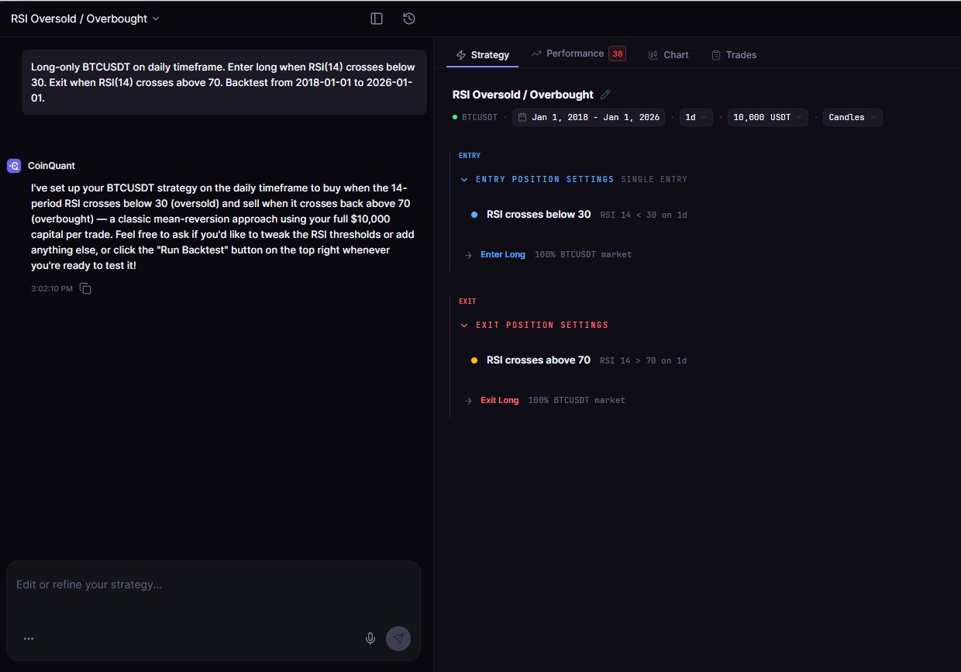Switch to the Performance tab
The height and width of the screenshot is (672, 961).
[x=578, y=53]
